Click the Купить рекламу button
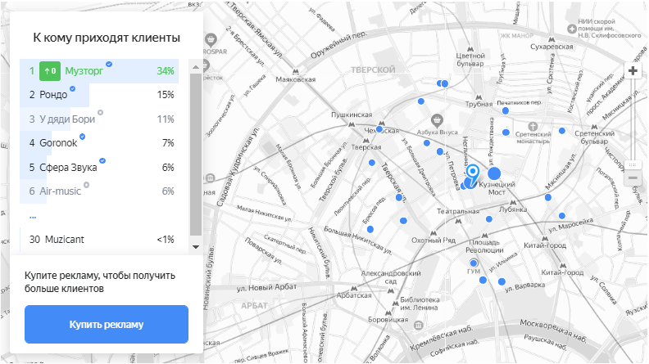The width and height of the screenshot is (649, 364). (x=107, y=325)
